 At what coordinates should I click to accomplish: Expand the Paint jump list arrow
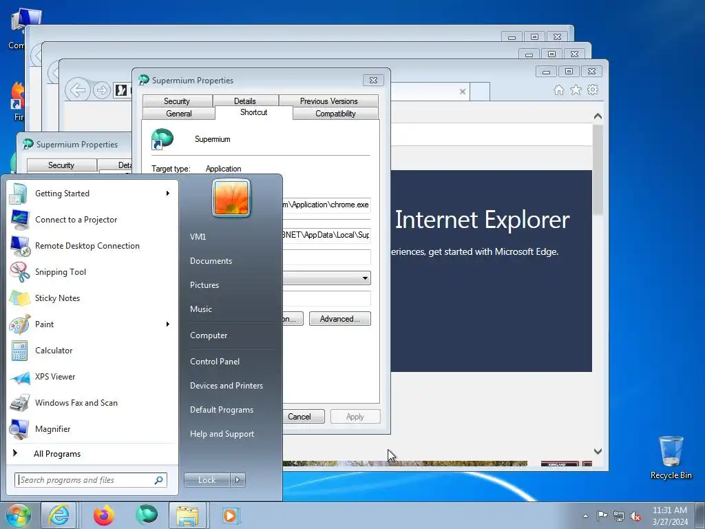[168, 324]
